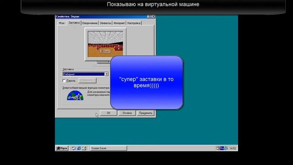Switch to the Фон tab
This screenshot has width=293, height=165.
click(x=62, y=23)
